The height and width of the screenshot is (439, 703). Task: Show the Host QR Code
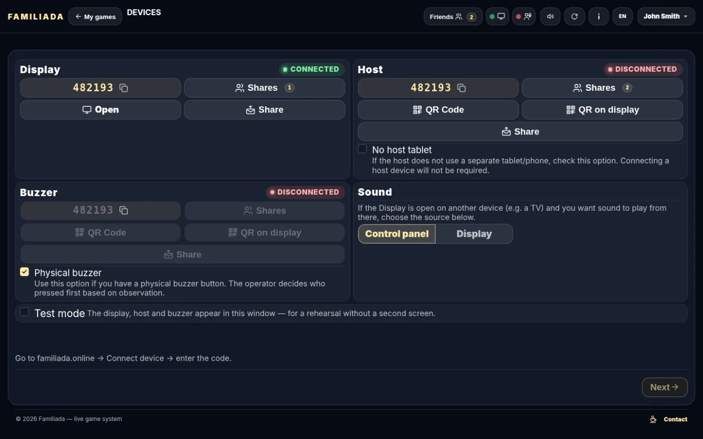(x=438, y=110)
